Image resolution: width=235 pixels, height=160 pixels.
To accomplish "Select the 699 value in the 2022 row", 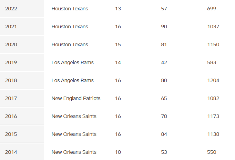I will [x=212, y=9].
